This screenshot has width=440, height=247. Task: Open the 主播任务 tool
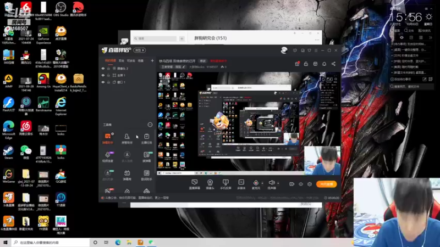146,139
